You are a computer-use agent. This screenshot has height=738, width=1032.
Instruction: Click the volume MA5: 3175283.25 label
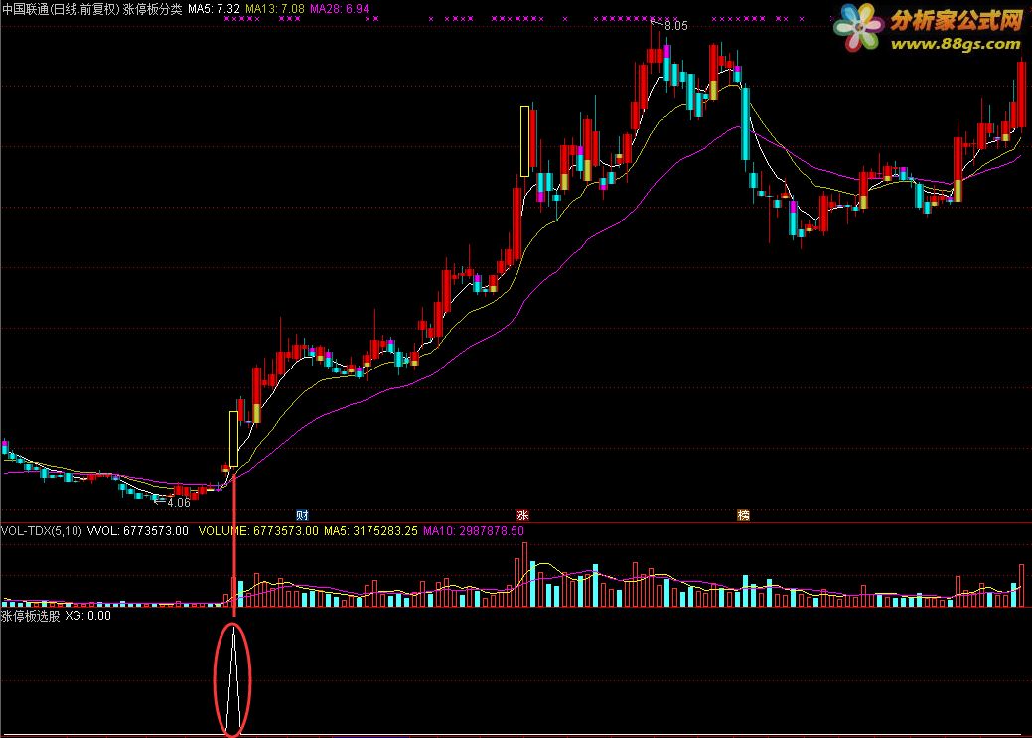click(x=370, y=531)
